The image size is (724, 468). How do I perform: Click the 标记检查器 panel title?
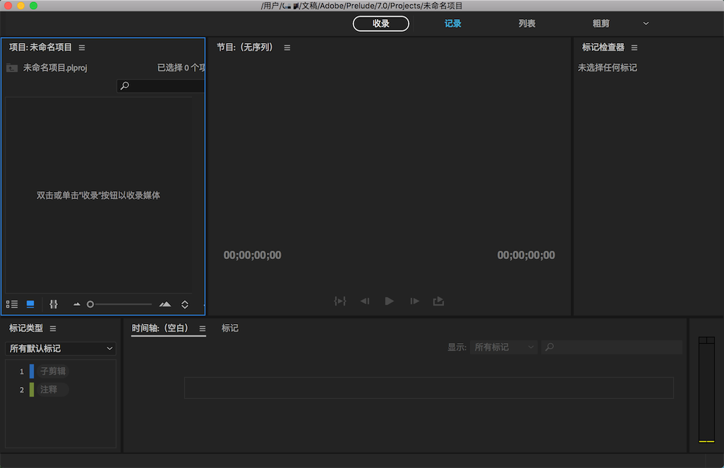[x=603, y=47]
